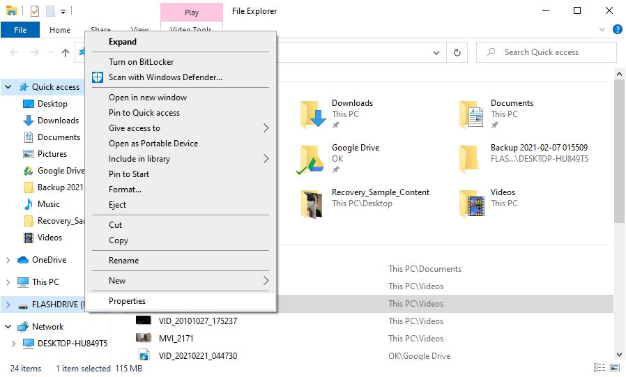Click the FLASHDRIVE drive icon
Viewport: 626px width, 377px height.
pyautogui.click(x=23, y=306)
